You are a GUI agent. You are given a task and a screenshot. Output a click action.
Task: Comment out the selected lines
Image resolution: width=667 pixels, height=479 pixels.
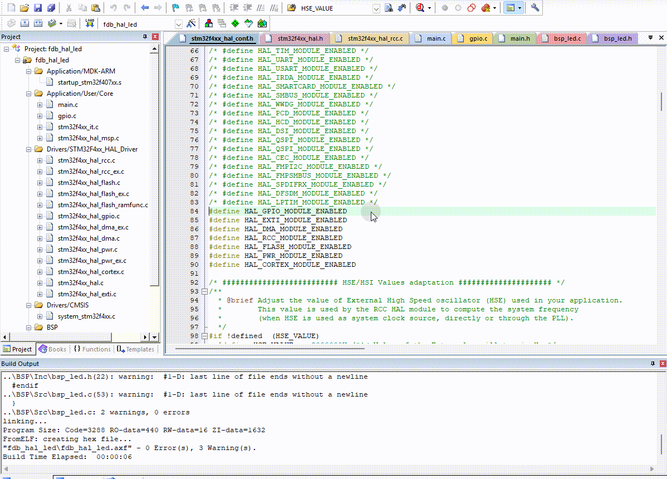point(261,8)
